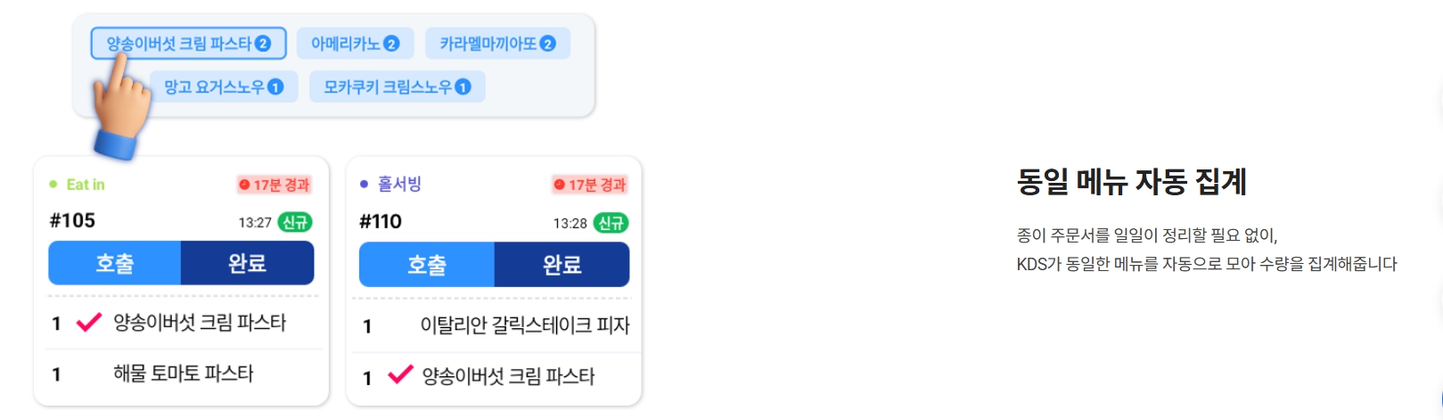This screenshot has height=420, width=1443.
Task: Call order #110 with 호출 button
Action: (426, 265)
